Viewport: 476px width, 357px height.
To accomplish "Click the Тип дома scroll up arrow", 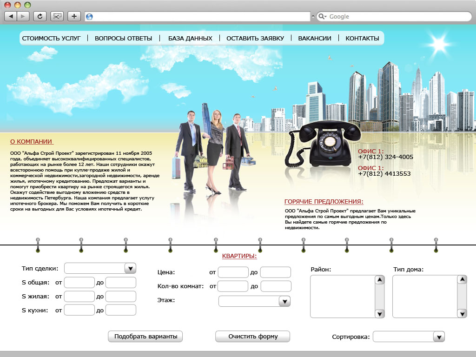I will [x=462, y=279].
